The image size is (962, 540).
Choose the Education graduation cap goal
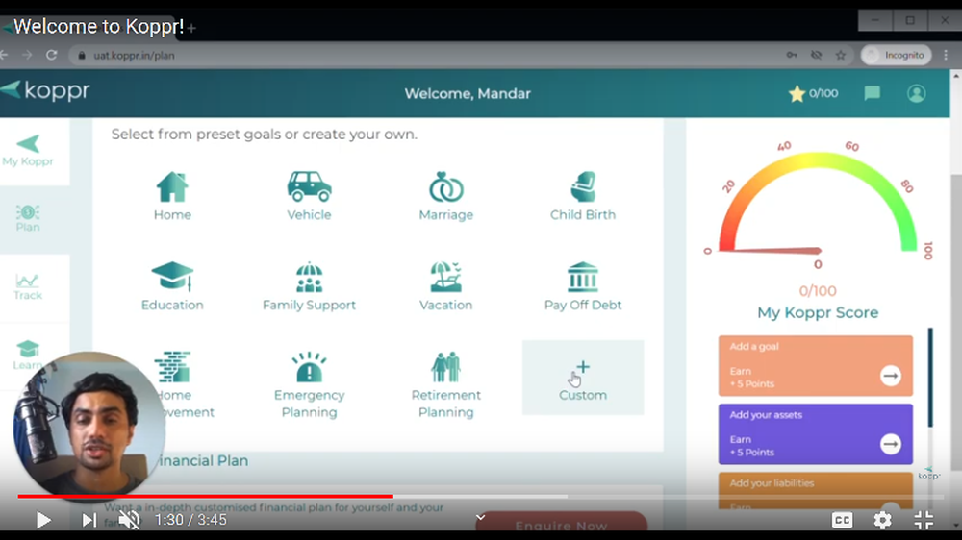click(x=172, y=276)
